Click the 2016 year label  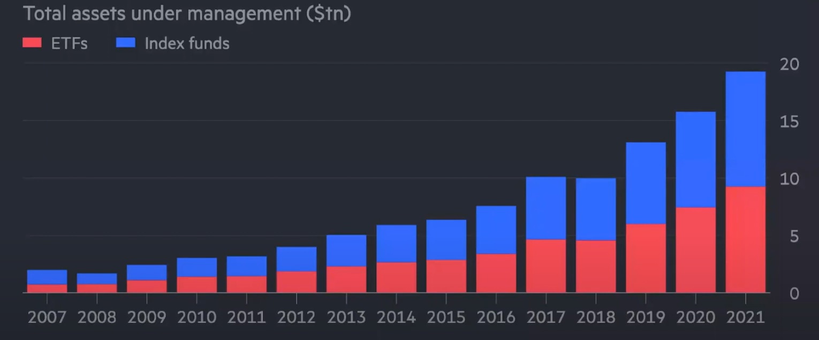pos(496,318)
